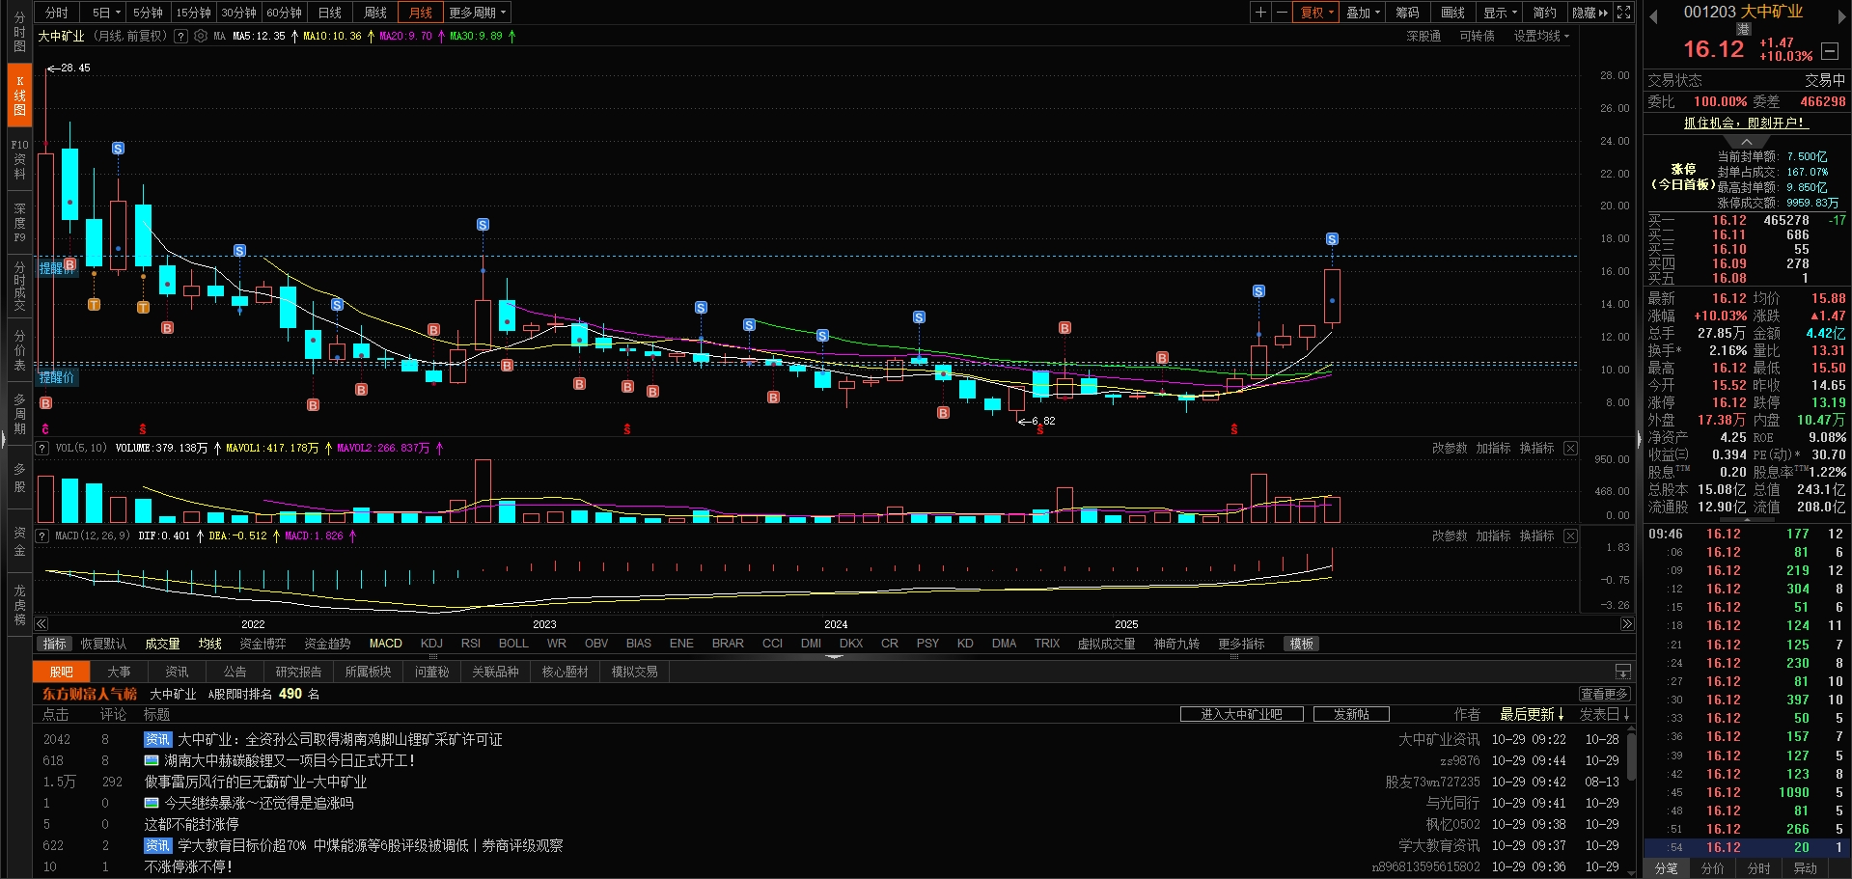Click 深股通 label
1852x879 pixels.
coord(1424,37)
